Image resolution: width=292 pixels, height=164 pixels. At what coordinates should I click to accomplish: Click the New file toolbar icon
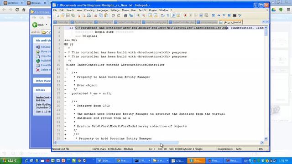tap(57, 15)
